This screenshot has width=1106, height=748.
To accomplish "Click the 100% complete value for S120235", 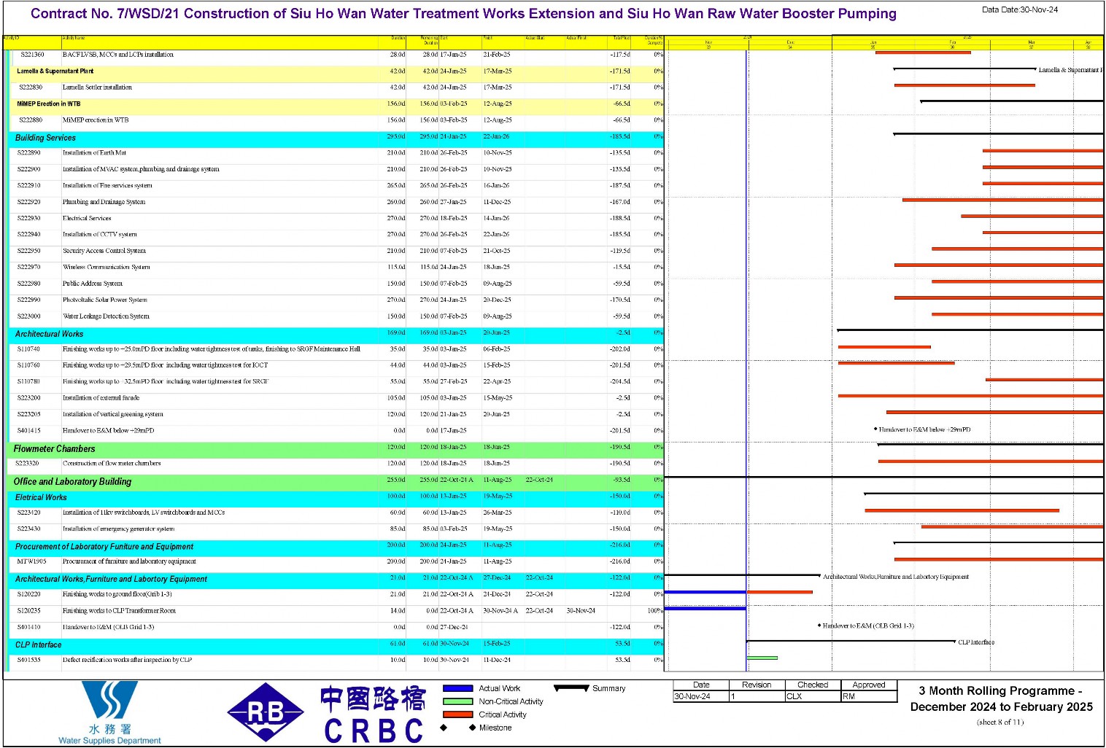I will (x=655, y=611).
